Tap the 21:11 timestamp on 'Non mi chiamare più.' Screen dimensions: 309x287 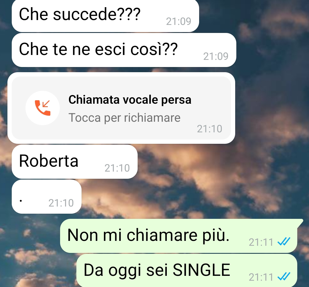click(x=261, y=242)
